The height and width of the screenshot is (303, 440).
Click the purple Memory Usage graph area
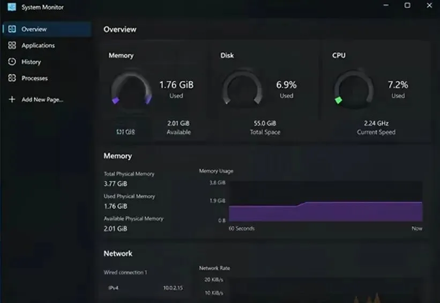[325, 212]
